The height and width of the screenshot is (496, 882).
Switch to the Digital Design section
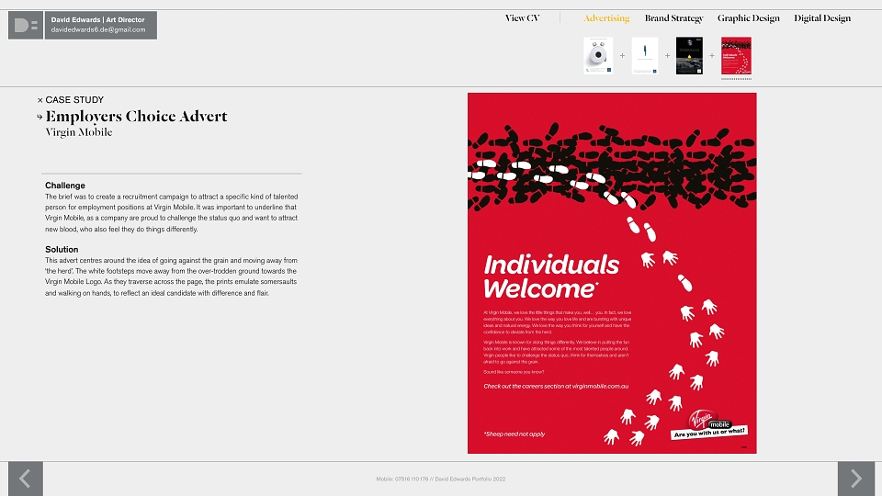[821, 18]
